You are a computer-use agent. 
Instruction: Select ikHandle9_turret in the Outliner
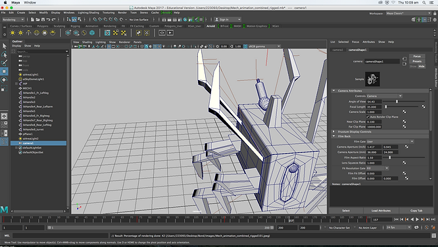coord(33,129)
